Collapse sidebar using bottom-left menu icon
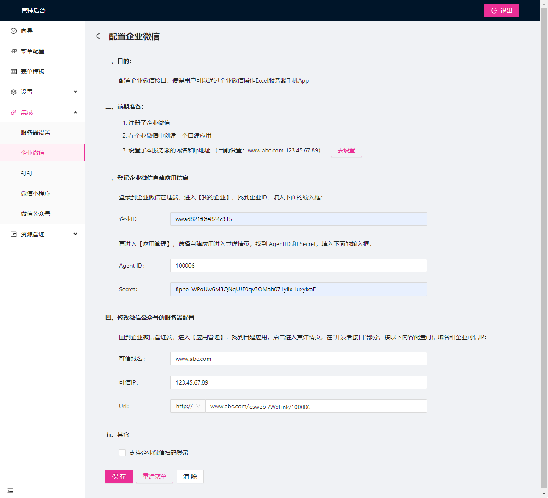This screenshot has height=498, width=548. point(10,491)
